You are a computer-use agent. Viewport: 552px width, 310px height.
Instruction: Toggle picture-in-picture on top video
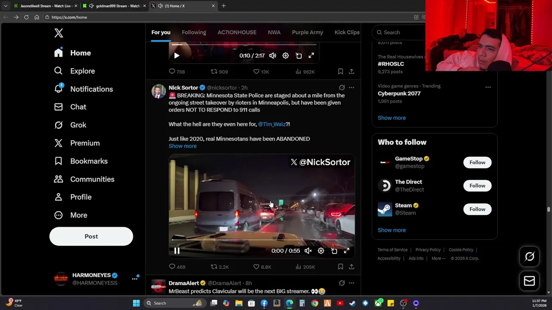point(298,56)
